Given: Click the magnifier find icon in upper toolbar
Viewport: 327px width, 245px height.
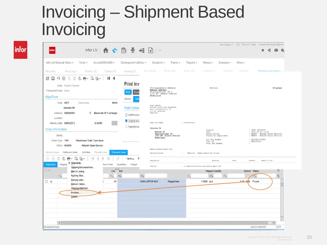Looking at the screenshot, I should [x=92, y=78].
